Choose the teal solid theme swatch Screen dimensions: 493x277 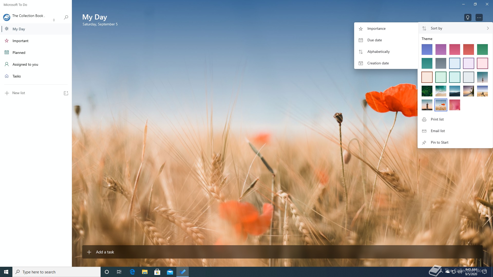point(427,63)
